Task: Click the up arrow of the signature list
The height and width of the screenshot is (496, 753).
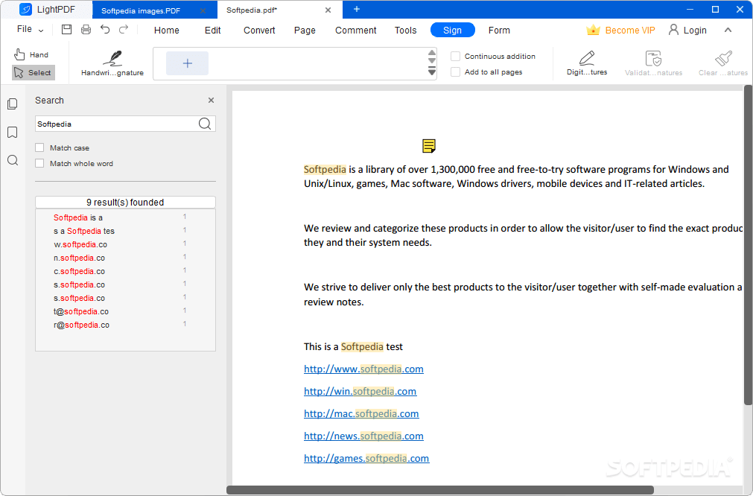Action: [x=431, y=53]
